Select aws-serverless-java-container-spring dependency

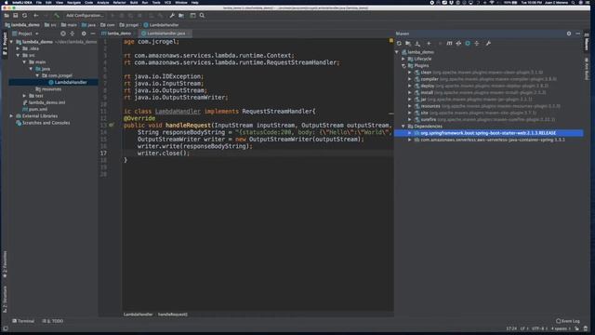pyautogui.click(x=493, y=140)
